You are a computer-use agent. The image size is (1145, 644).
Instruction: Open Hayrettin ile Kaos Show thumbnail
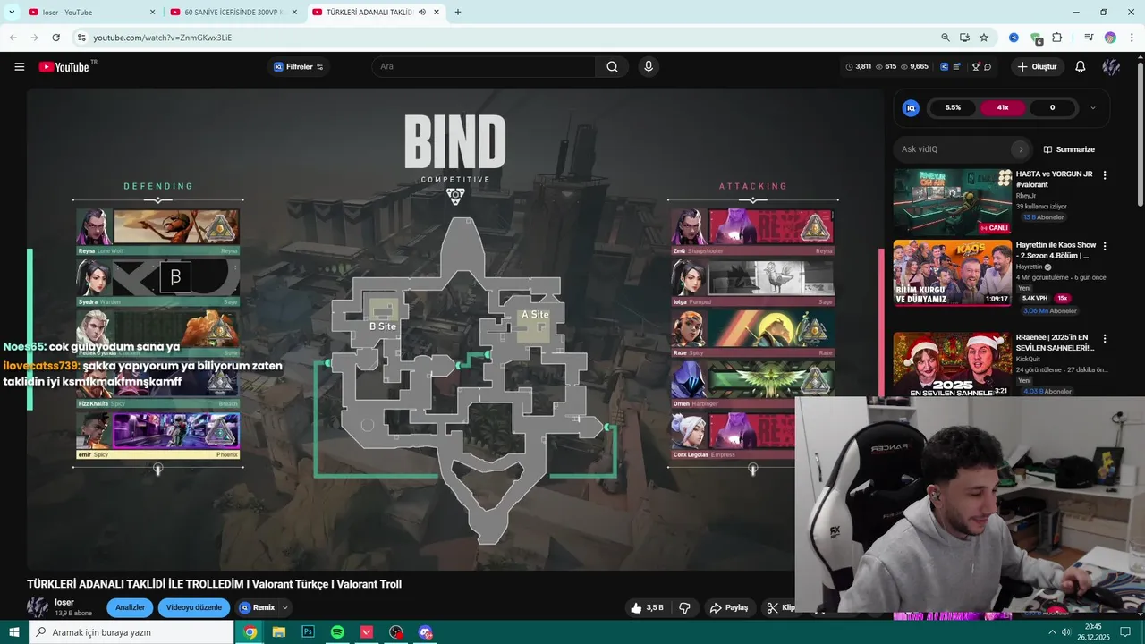click(x=952, y=273)
